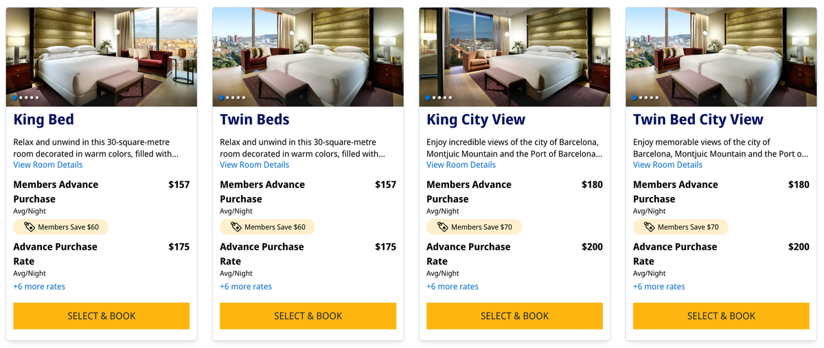The width and height of the screenshot is (824, 348).
Task: Click the tag icon in King Bed savings badge
Action: point(29,227)
